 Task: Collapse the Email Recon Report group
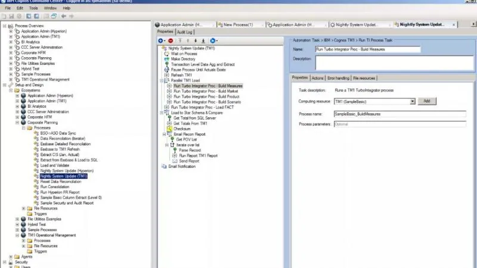(165, 135)
